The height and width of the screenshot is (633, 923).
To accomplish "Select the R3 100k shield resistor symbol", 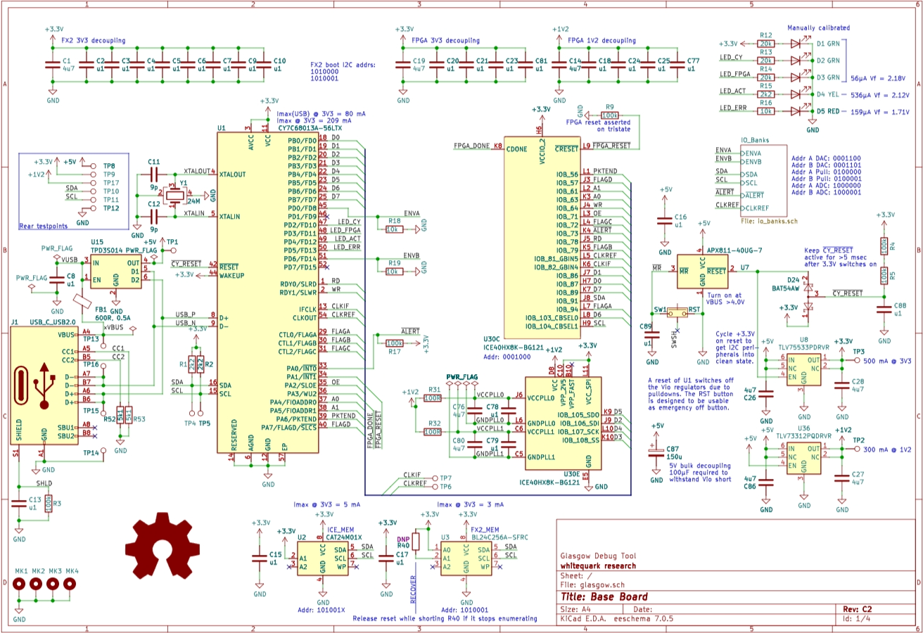I will click(x=48, y=504).
